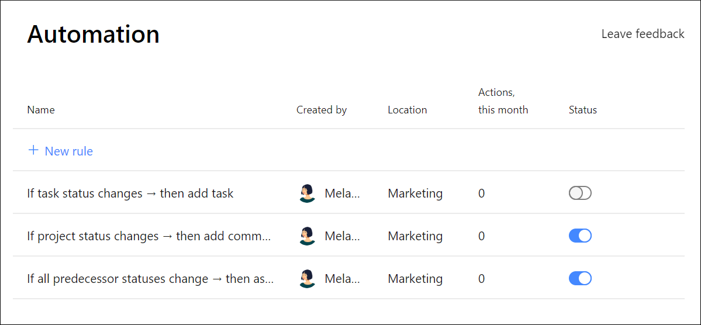
Task: Click avatar in the task status changes row
Action: 307,193
